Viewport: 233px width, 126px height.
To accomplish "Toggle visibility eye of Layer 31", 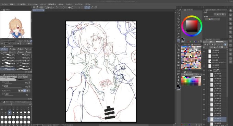I will pyautogui.click(x=204, y=90).
